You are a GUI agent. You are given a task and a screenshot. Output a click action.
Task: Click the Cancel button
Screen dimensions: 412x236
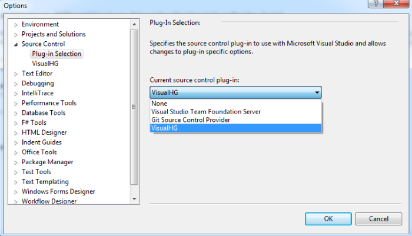(378, 218)
